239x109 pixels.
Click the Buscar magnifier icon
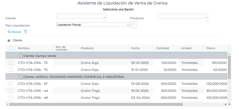coord(10,32)
